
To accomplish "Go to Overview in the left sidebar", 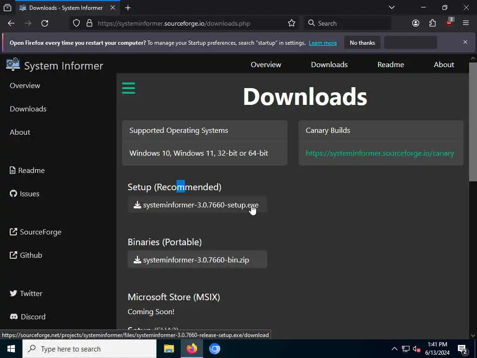I will [x=25, y=86].
